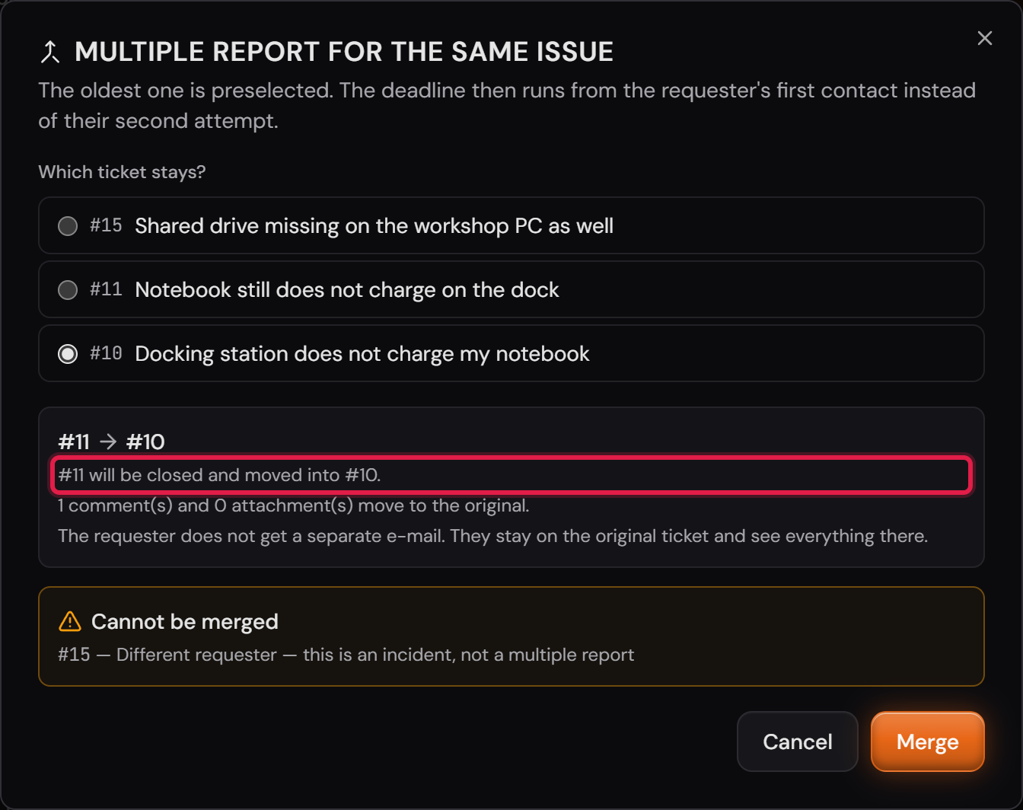Click the "Cannot be merged" heading

185,622
